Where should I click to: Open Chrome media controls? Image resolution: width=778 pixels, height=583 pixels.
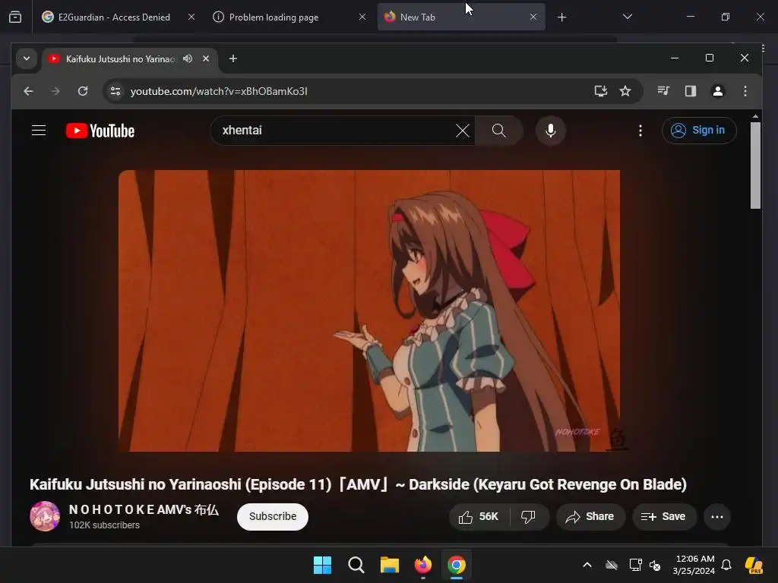click(x=663, y=91)
